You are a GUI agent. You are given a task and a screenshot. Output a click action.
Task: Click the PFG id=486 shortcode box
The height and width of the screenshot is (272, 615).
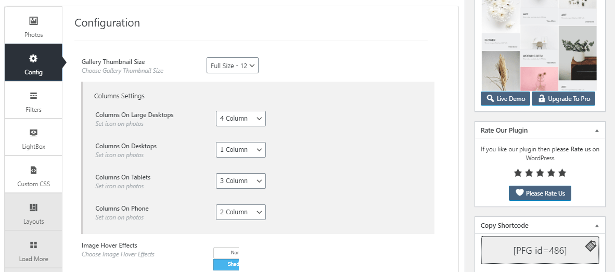(540, 250)
